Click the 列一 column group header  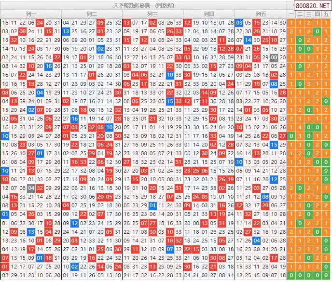31,14
